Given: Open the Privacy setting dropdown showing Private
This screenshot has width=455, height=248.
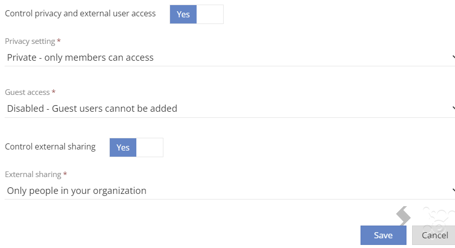Looking at the screenshot, I should (x=230, y=58).
